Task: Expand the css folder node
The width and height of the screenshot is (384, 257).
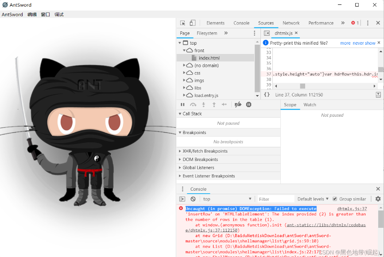Action: [184, 73]
